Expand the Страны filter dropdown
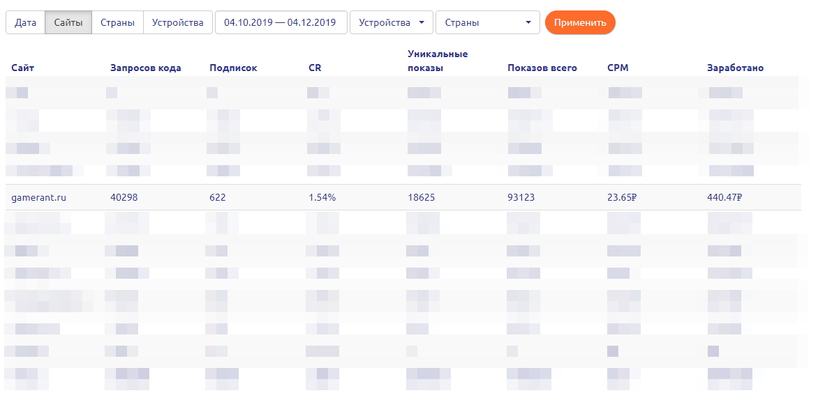This screenshot has height=400, width=825. 487,22
